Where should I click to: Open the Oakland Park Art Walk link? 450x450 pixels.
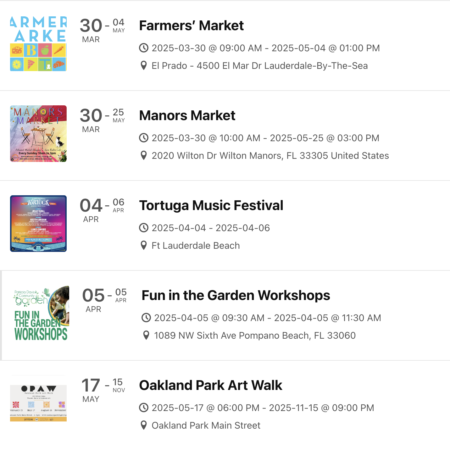[x=211, y=385]
